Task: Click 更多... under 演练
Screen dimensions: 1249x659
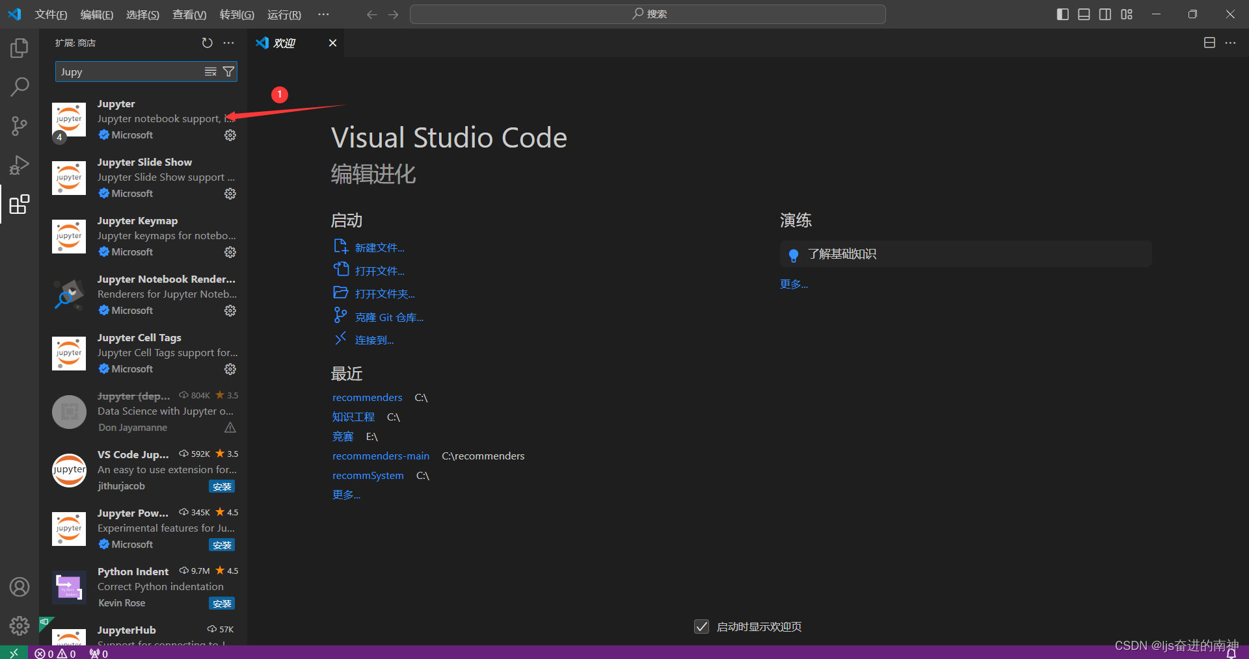Action: (794, 285)
